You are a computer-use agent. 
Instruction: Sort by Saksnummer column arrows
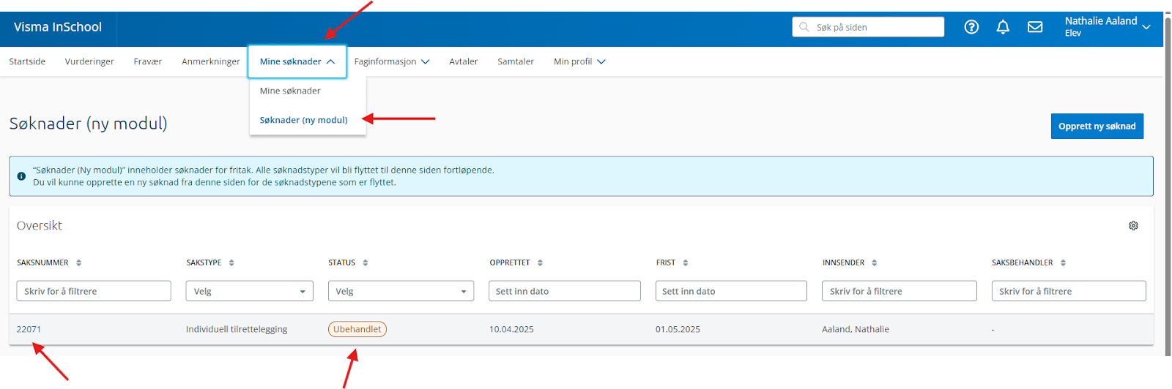pyautogui.click(x=78, y=263)
